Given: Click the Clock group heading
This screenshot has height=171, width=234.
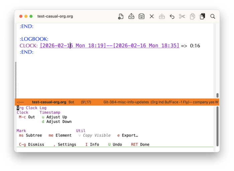Looking at the screenshot, I should (x=22, y=112).
